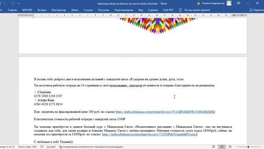Screen dimensions: 264x149
Task: Click the Ribbon Display Options icon
Action: [x=238, y=3]
